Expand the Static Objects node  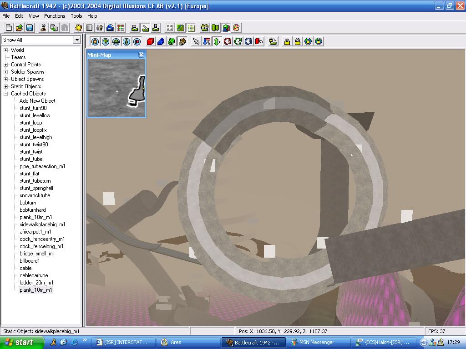5,86
